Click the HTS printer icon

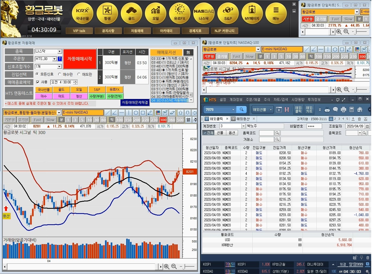point(344,110)
